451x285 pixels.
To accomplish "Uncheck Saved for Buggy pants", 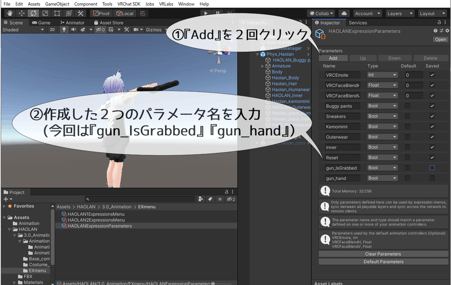I will 432,106.
